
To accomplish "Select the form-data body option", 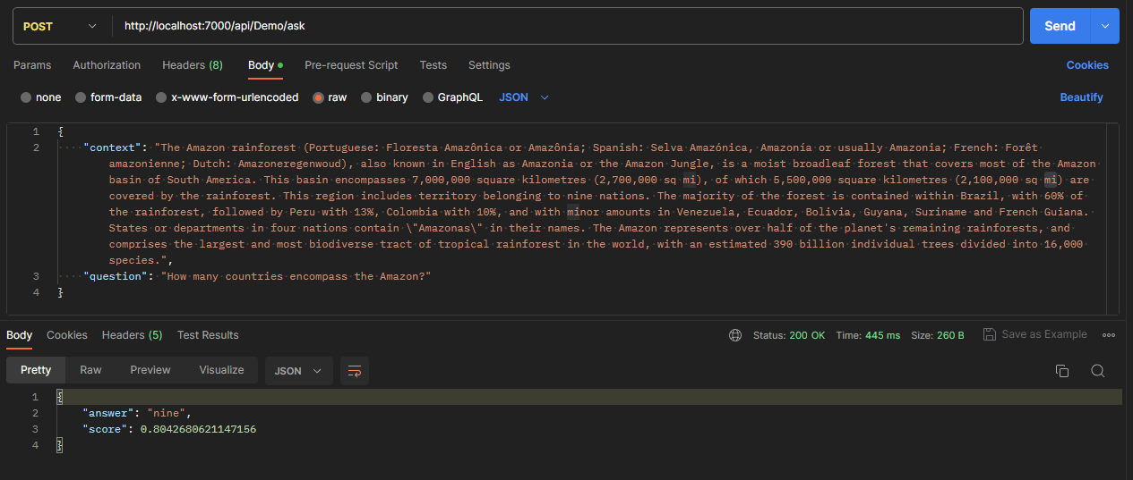I will [108, 97].
